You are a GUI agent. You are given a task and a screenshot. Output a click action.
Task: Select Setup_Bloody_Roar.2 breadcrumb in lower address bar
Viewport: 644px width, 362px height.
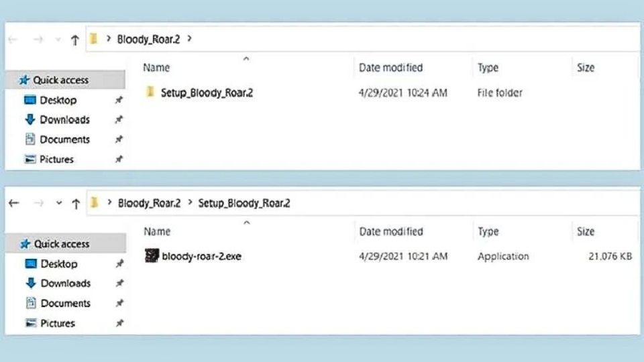pyautogui.click(x=244, y=203)
